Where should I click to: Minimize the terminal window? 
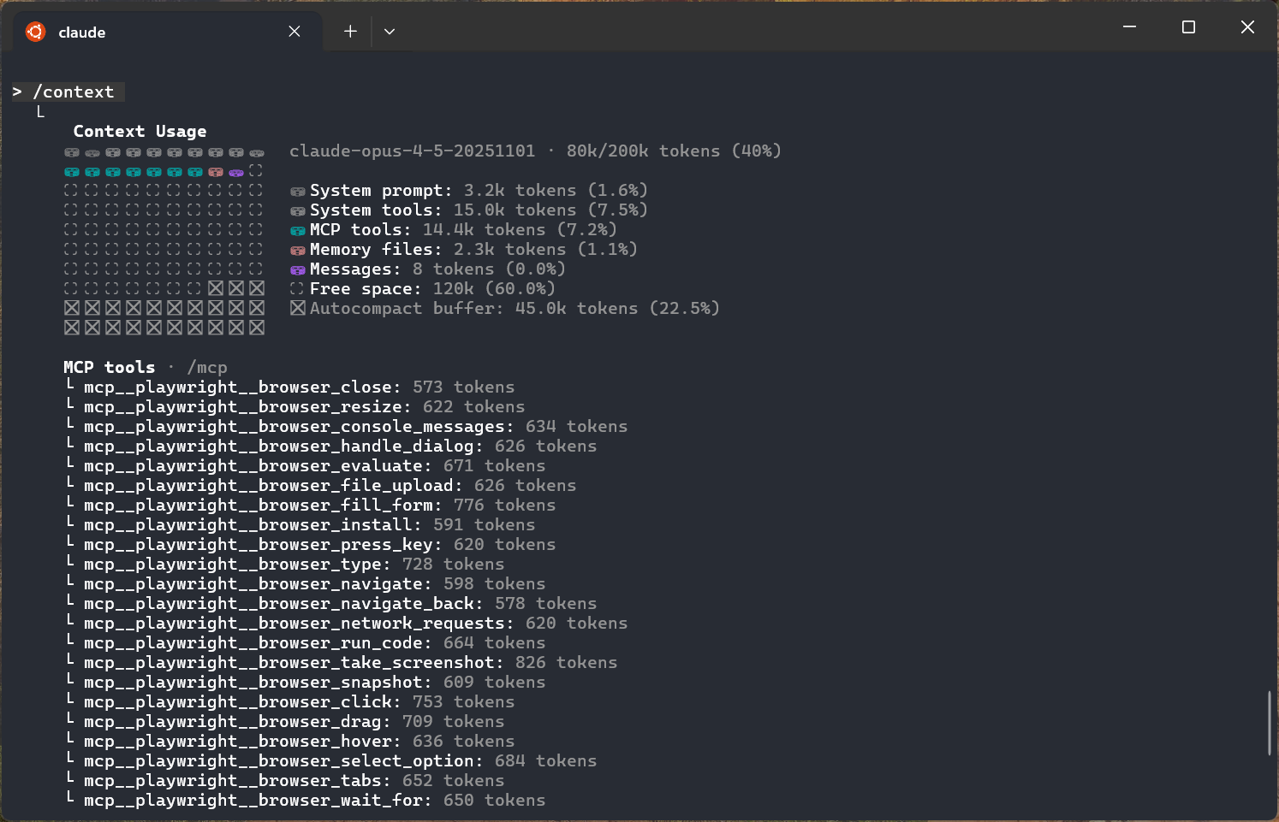click(1129, 27)
